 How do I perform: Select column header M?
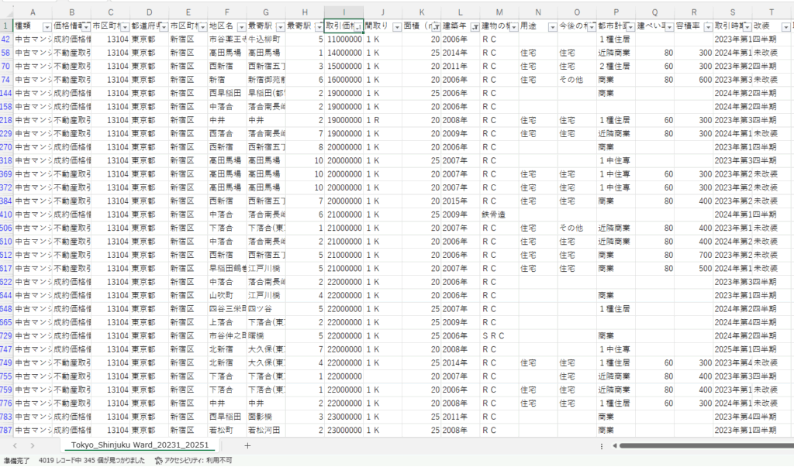point(499,12)
